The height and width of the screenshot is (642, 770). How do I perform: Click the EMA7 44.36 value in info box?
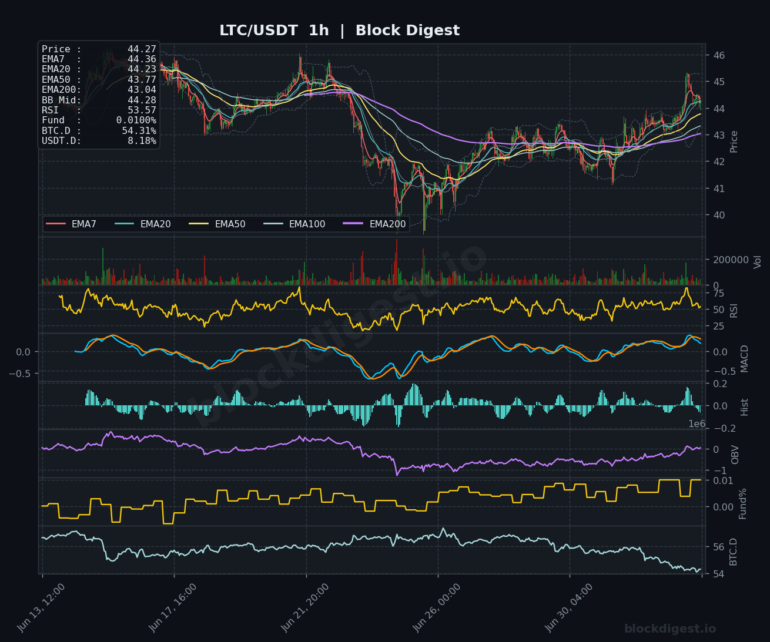click(x=142, y=59)
